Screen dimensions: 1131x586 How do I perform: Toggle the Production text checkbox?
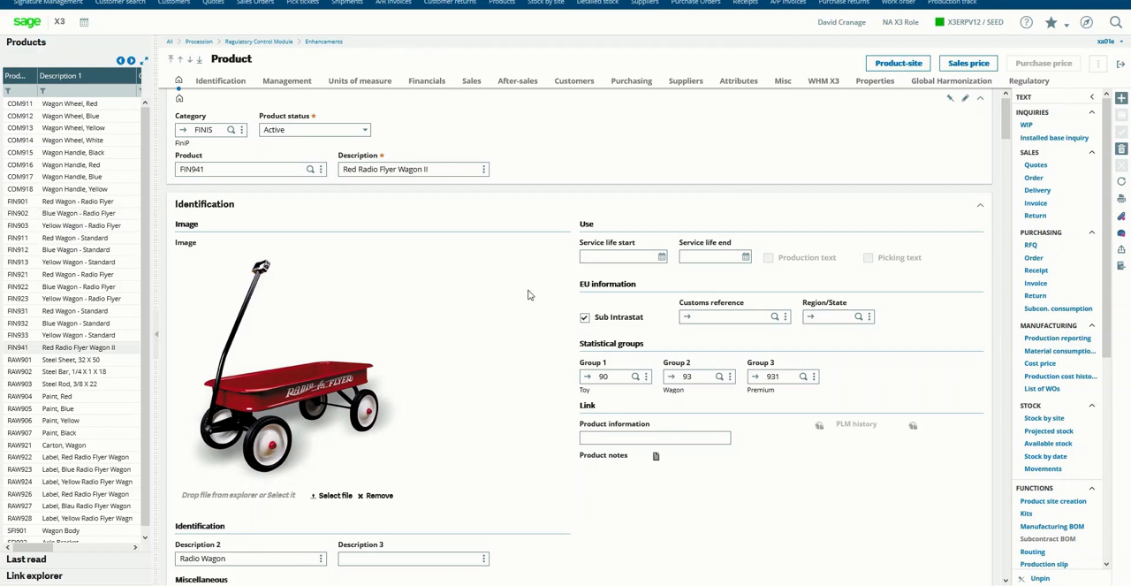(768, 258)
